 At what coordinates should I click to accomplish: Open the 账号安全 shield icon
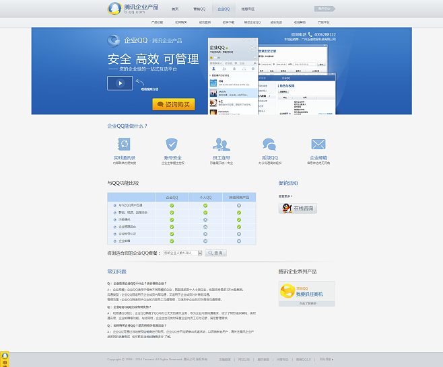click(172, 144)
